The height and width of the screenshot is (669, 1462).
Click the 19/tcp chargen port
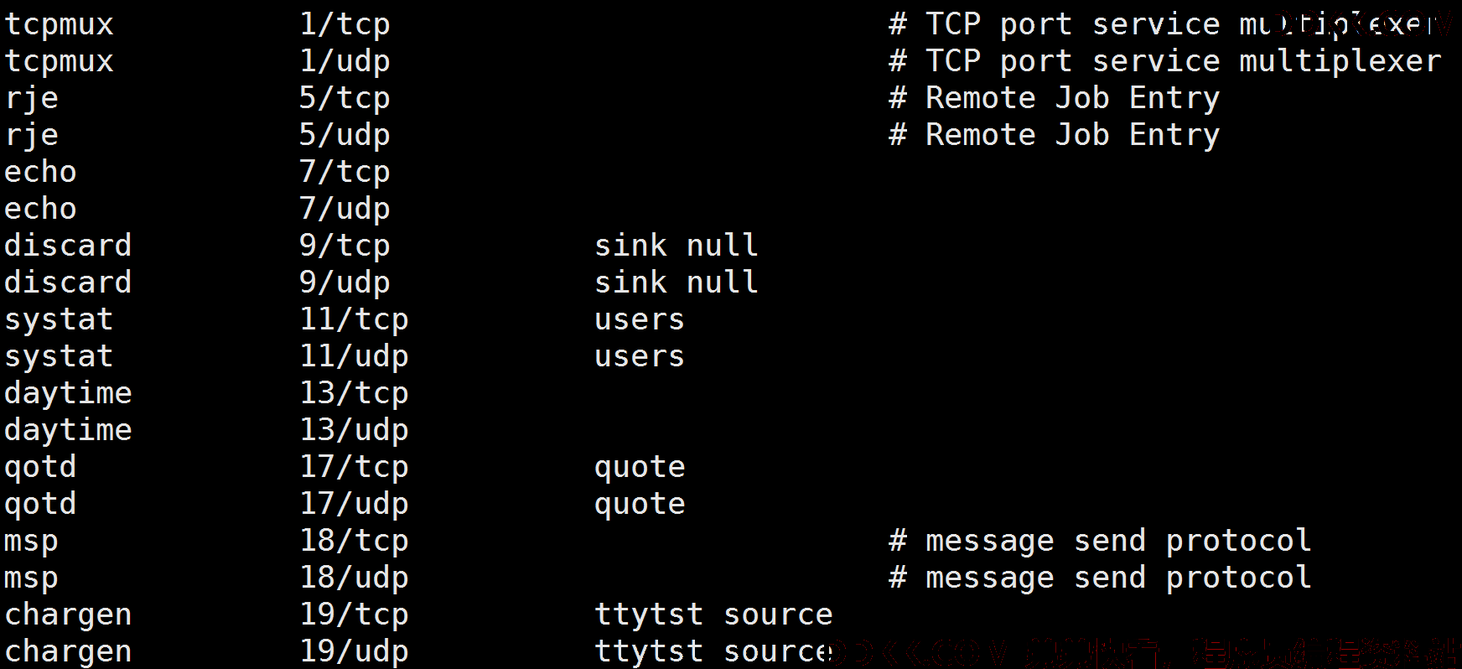[354, 615]
